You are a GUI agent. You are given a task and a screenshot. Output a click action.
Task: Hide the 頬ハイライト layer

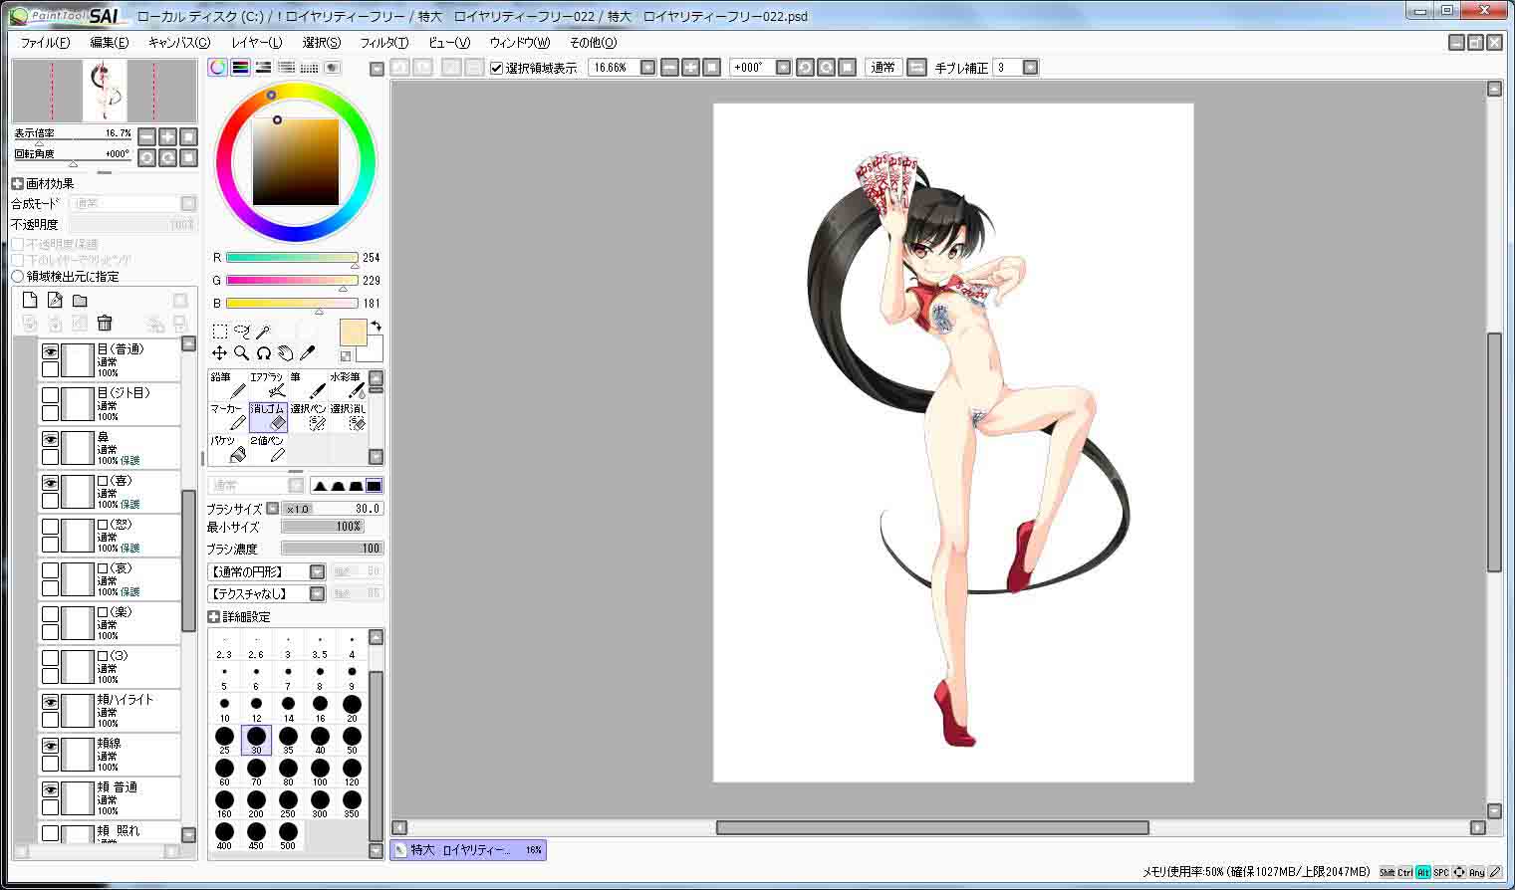coord(50,702)
